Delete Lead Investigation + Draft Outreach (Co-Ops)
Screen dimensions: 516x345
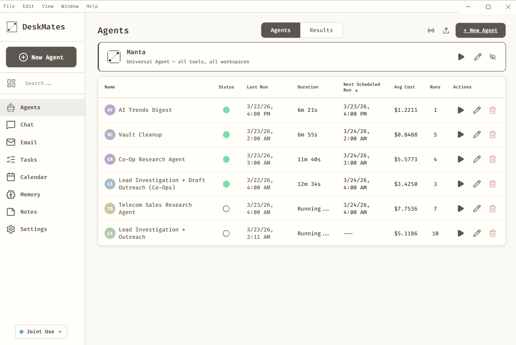tap(493, 184)
